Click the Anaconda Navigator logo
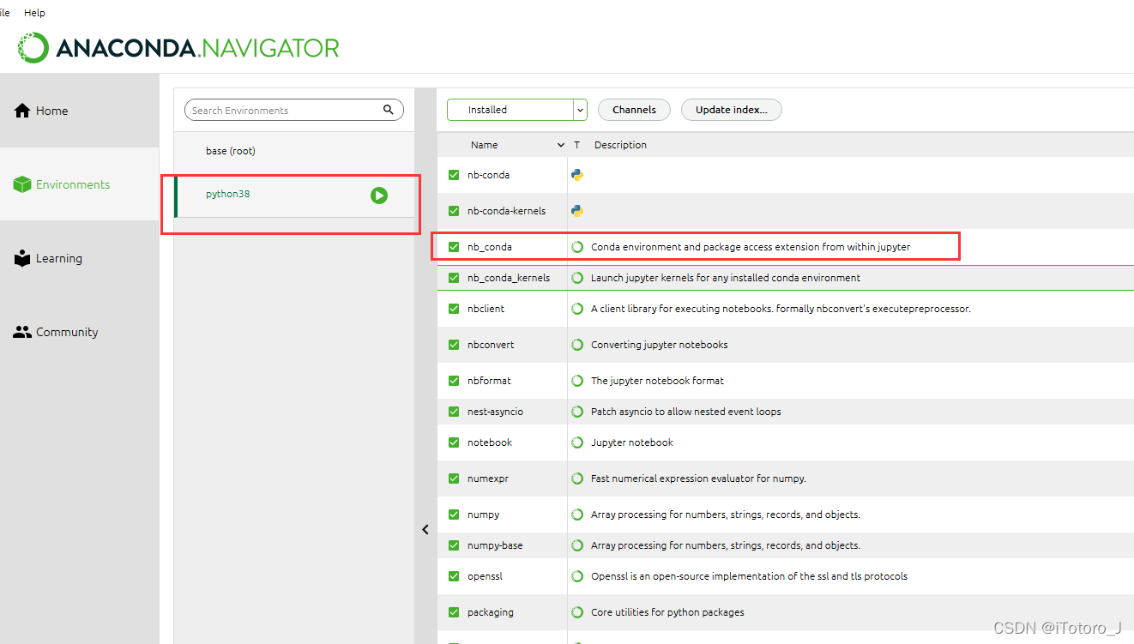 (178, 48)
